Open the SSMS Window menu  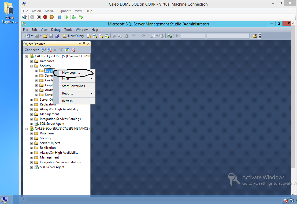pyautogui.click(x=82, y=30)
